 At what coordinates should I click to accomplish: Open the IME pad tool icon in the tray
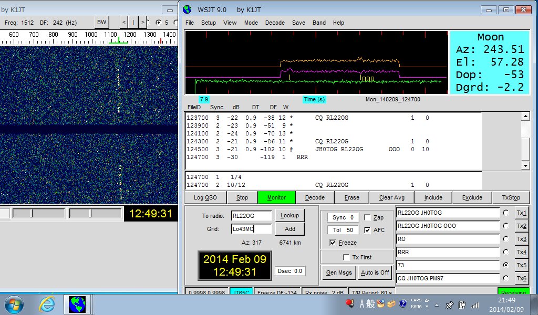click(381, 303)
